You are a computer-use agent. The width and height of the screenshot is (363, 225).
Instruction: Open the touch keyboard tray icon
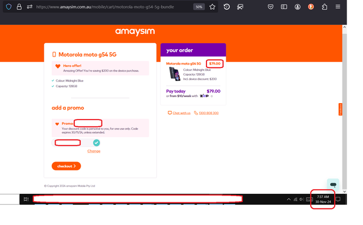[309, 199]
